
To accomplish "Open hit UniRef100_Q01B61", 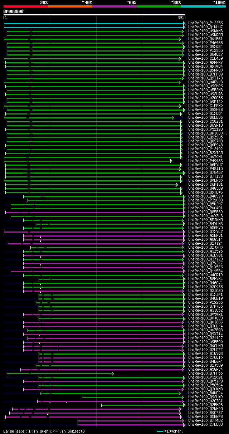I will [205, 39].
